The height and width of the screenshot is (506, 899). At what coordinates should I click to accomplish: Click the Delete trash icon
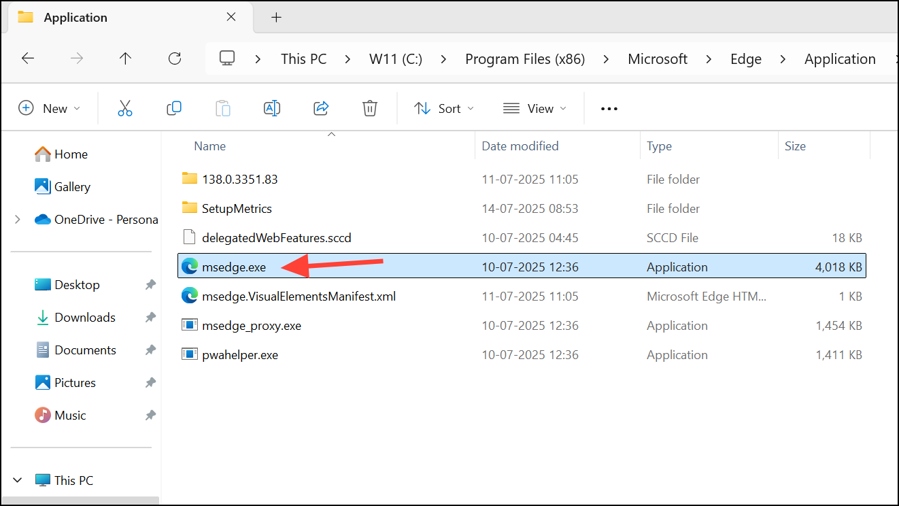[370, 108]
